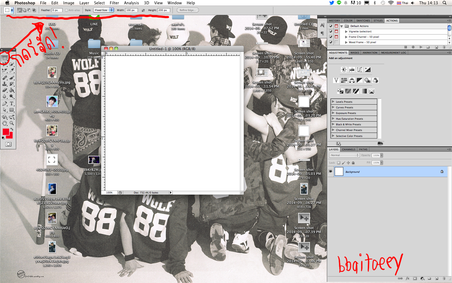Open the Image menu
The width and height of the screenshot is (452, 283).
[x=69, y=3]
